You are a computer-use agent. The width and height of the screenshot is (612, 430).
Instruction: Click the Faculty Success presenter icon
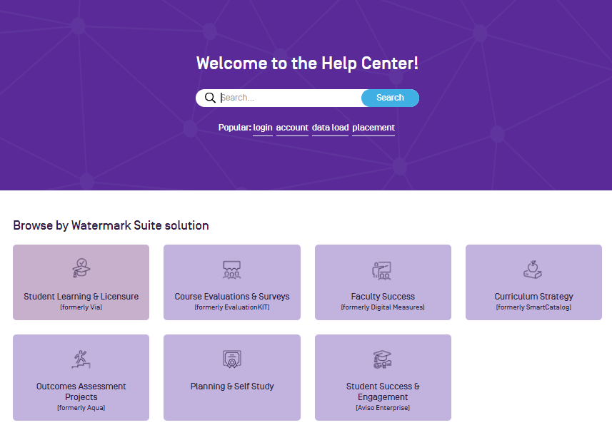[x=382, y=270]
